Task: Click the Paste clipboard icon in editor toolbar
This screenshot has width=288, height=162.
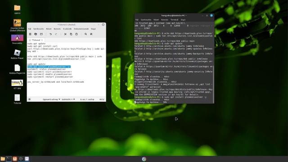Action: [x=76, y=34]
